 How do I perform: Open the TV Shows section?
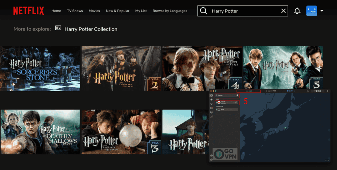(x=75, y=11)
